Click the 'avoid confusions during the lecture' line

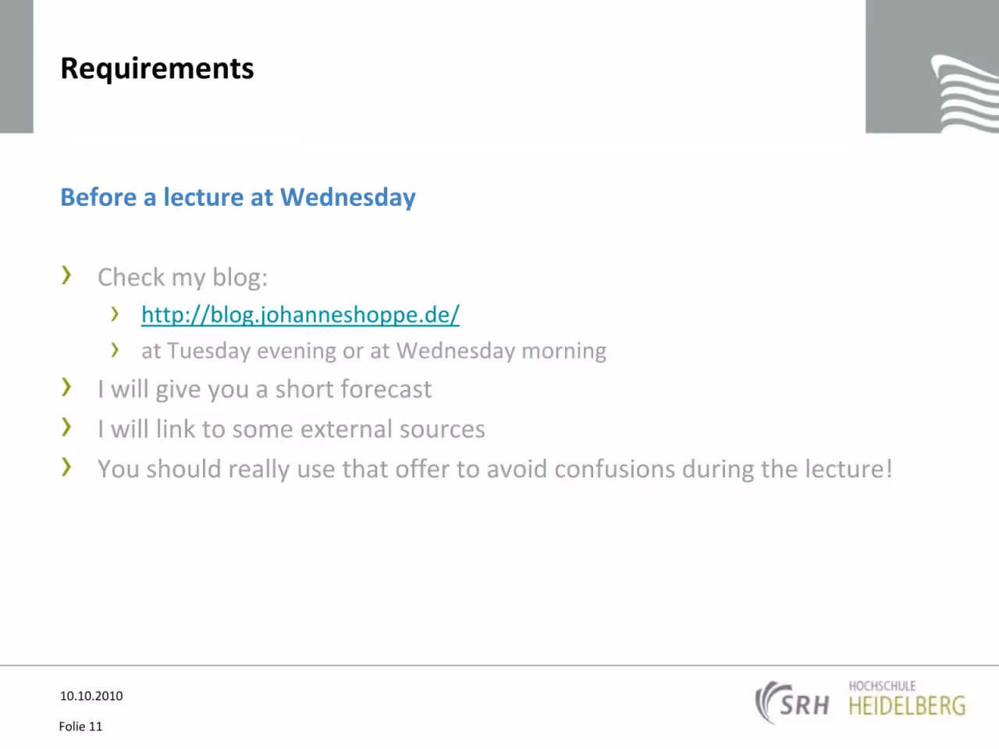tap(495, 469)
